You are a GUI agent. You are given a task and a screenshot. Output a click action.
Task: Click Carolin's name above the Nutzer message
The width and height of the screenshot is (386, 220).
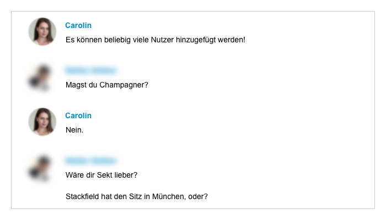(x=78, y=25)
